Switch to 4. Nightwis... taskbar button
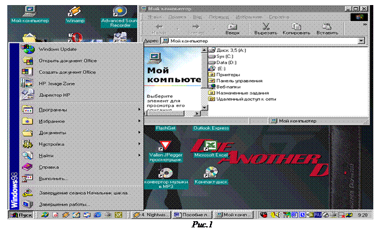 [151, 215]
